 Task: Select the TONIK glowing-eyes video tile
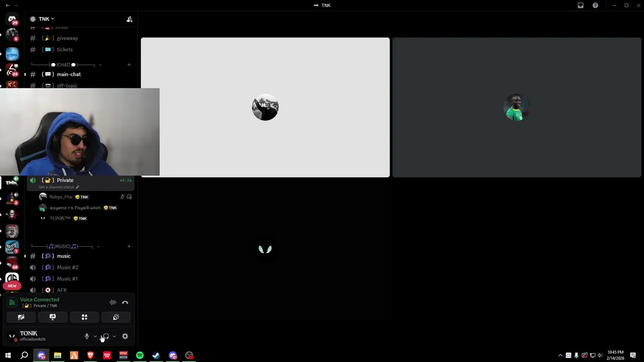point(265,249)
